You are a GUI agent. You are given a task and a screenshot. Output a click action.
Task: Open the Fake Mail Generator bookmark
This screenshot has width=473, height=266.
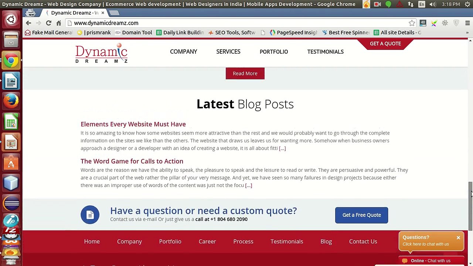point(48,33)
